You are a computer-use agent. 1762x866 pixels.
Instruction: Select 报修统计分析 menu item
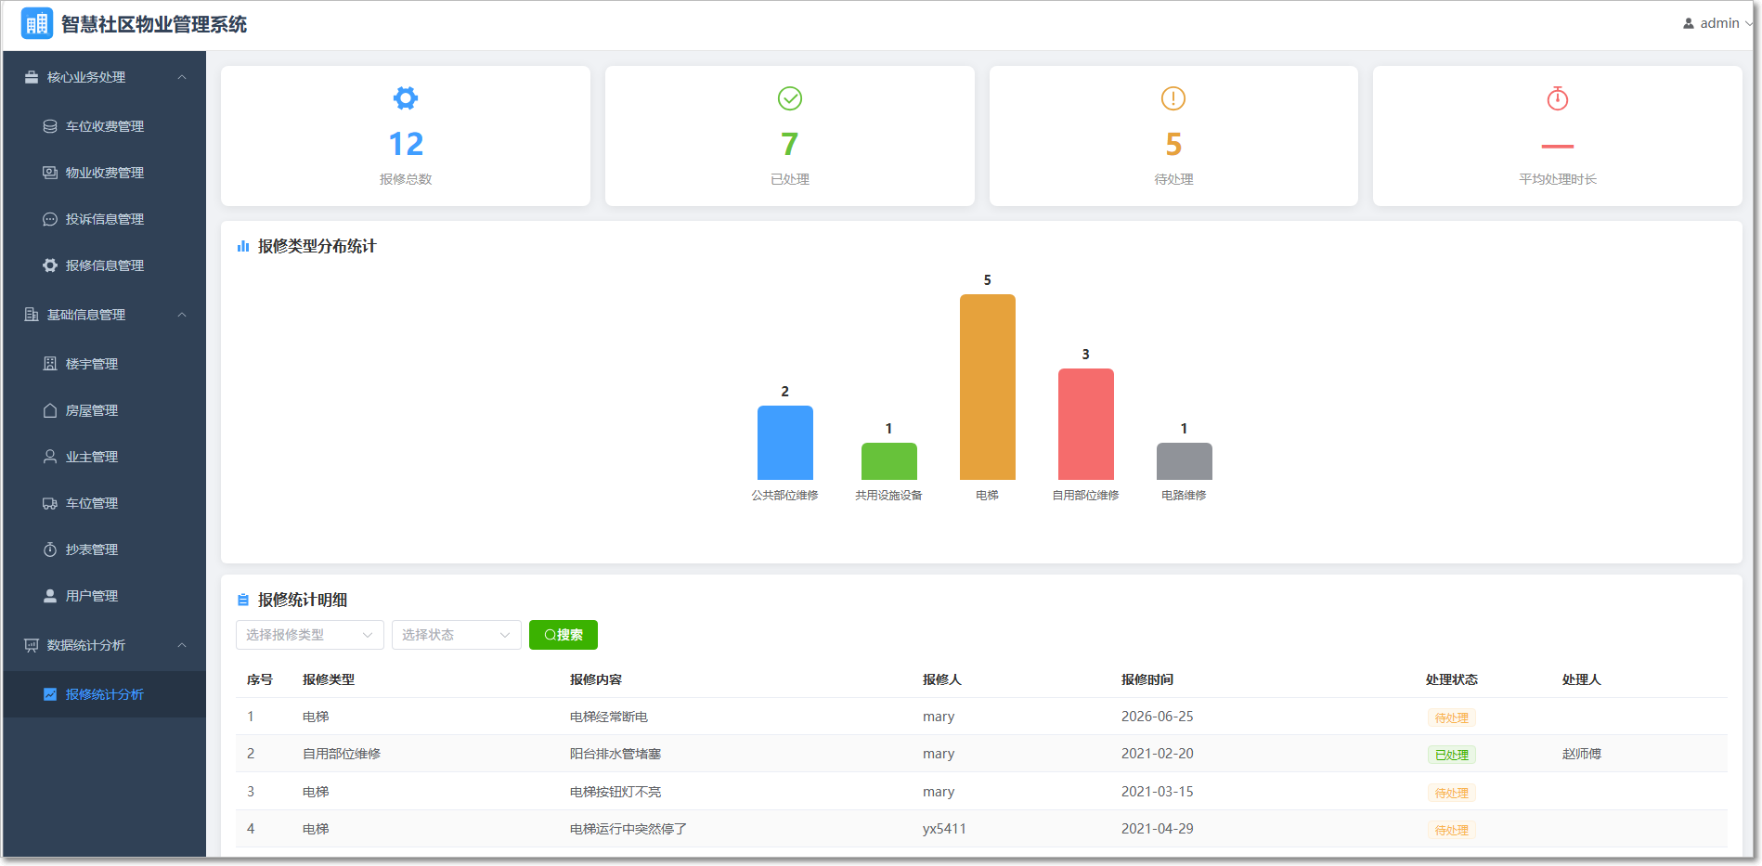click(104, 694)
